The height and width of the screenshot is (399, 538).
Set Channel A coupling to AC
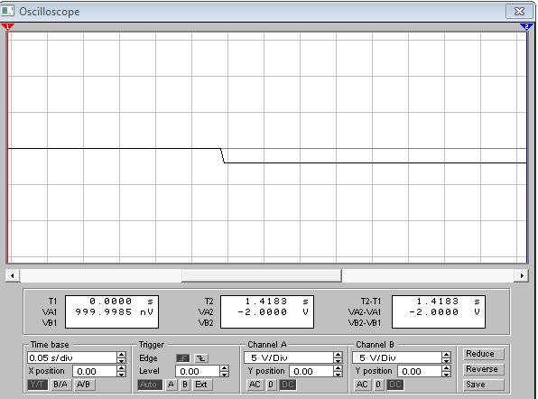[255, 385]
